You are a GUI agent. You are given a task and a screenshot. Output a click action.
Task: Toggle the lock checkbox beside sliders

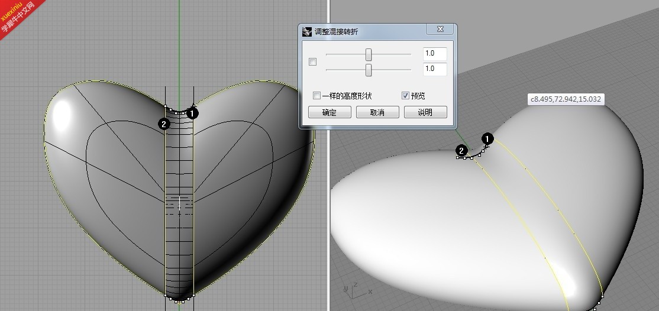[312, 61]
